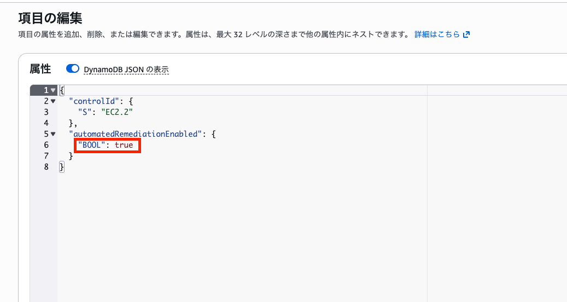This screenshot has width=567, height=302.
Task: Click line number 6 in the gutter
Action: pos(46,145)
